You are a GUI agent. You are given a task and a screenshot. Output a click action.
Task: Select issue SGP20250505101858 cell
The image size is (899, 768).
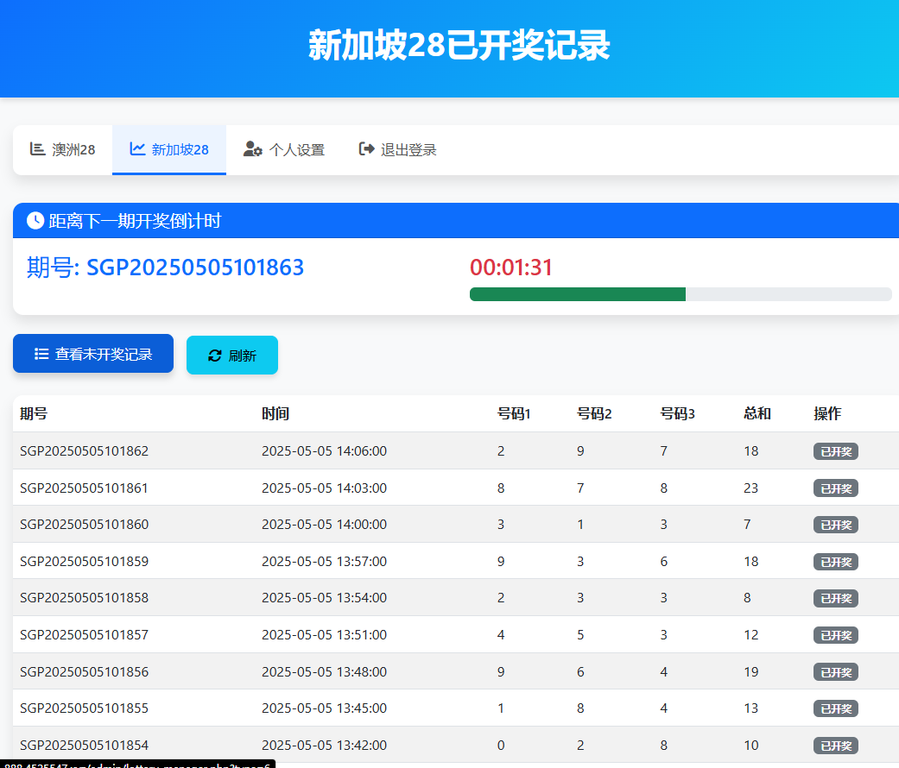[85, 597]
